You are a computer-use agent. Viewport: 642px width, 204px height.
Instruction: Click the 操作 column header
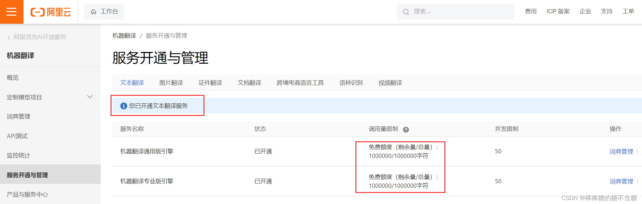click(x=616, y=129)
